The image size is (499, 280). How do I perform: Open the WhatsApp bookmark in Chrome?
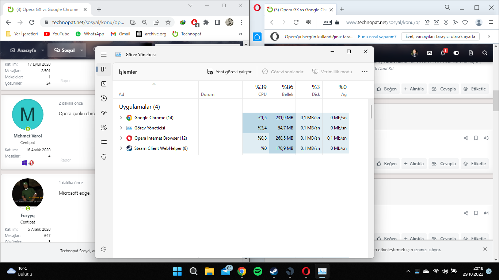(x=89, y=34)
